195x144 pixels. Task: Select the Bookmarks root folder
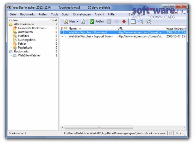click(x=21, y=51)
